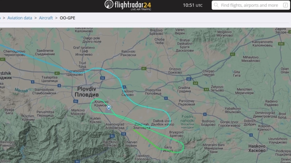The width and height of the screenshot is (291, 163).
Task: Click the A1 highway badge near Tsaratsovo
Action: pyautogui.click(x=57, y=73)
